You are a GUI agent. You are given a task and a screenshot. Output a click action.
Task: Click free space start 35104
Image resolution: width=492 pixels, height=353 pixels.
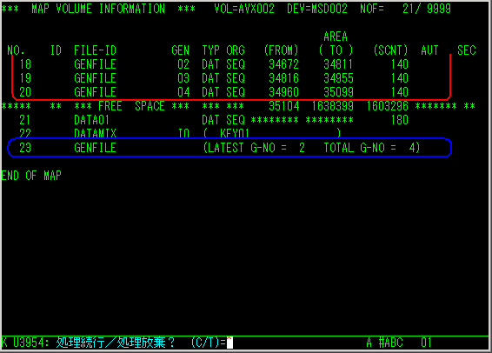(283, 106)
